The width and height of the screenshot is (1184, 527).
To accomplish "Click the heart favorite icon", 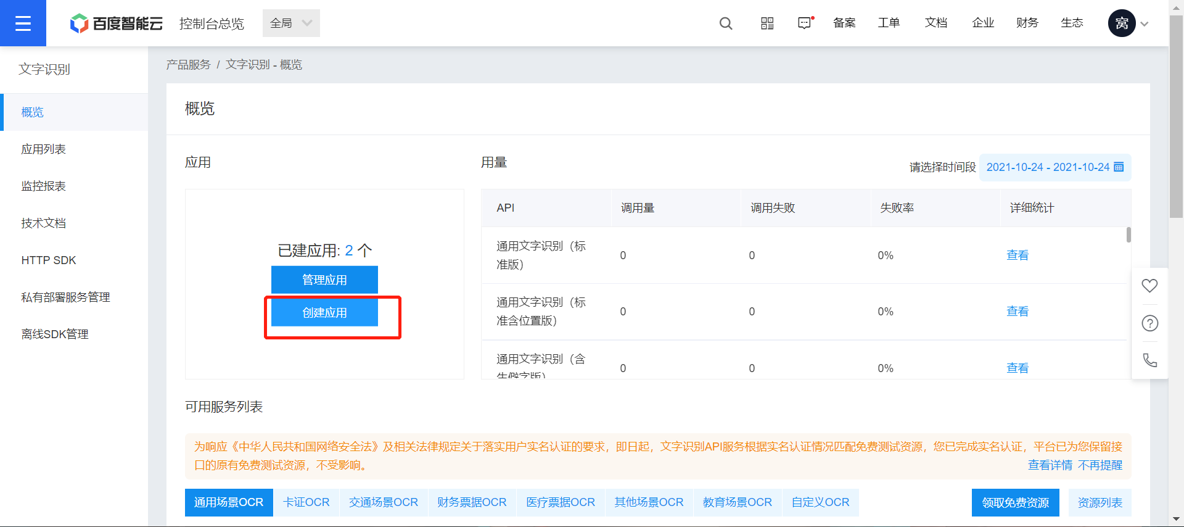I will 1149,286.
